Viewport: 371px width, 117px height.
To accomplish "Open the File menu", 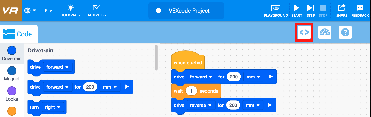I will coord(48,11).
